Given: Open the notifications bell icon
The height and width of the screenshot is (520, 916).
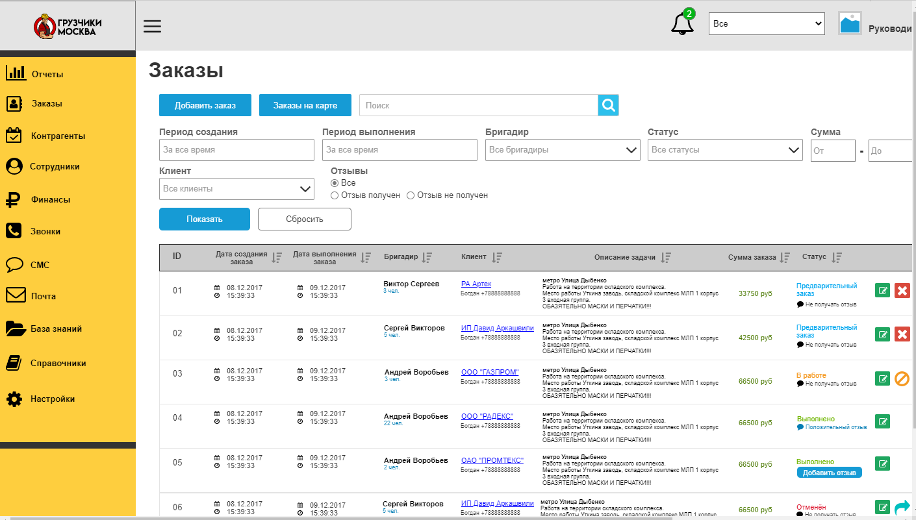Looking at the screenshot, I should [682, 23].
